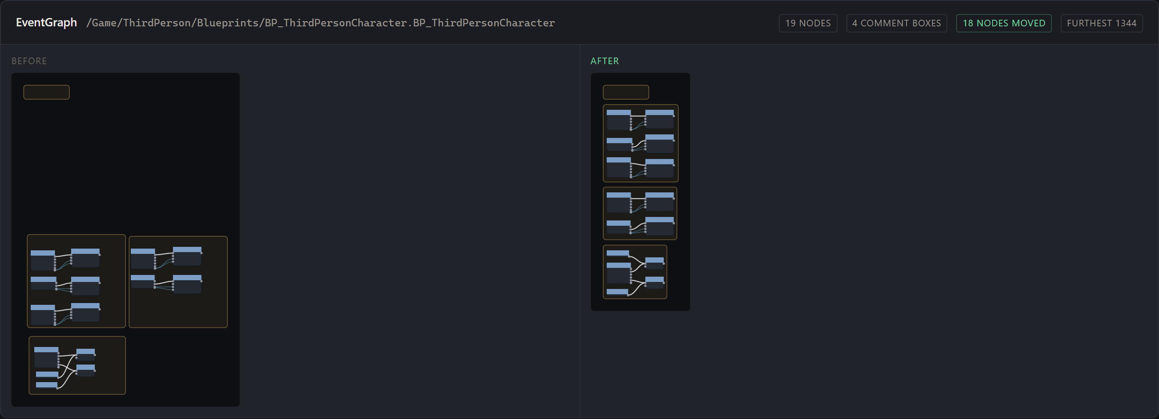Click the top-left node in BEFORE three-row group
The image size is (1159, 419).
tap(43, 260)
